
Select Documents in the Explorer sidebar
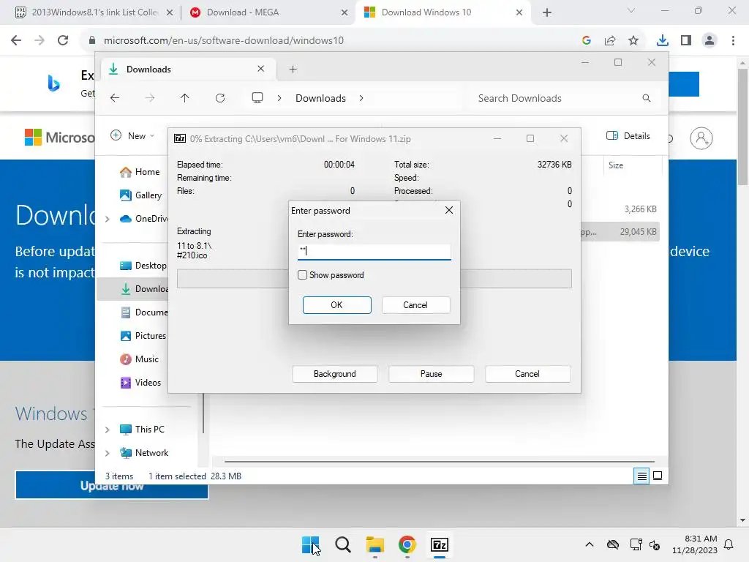coord(143,312)
